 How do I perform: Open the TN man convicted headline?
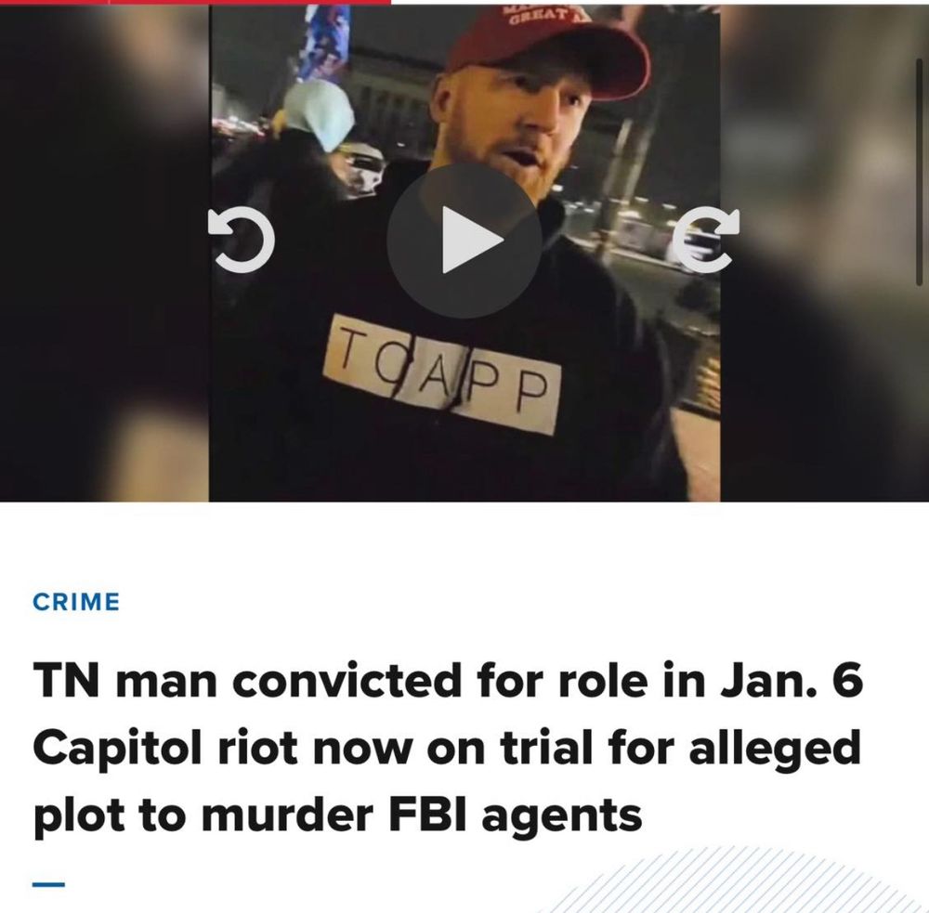[448, 749]
